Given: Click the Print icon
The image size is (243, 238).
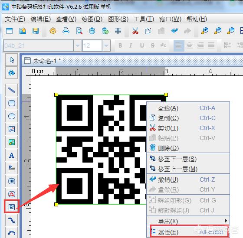Looking at the screenshot, I should (x=66, y=31).
